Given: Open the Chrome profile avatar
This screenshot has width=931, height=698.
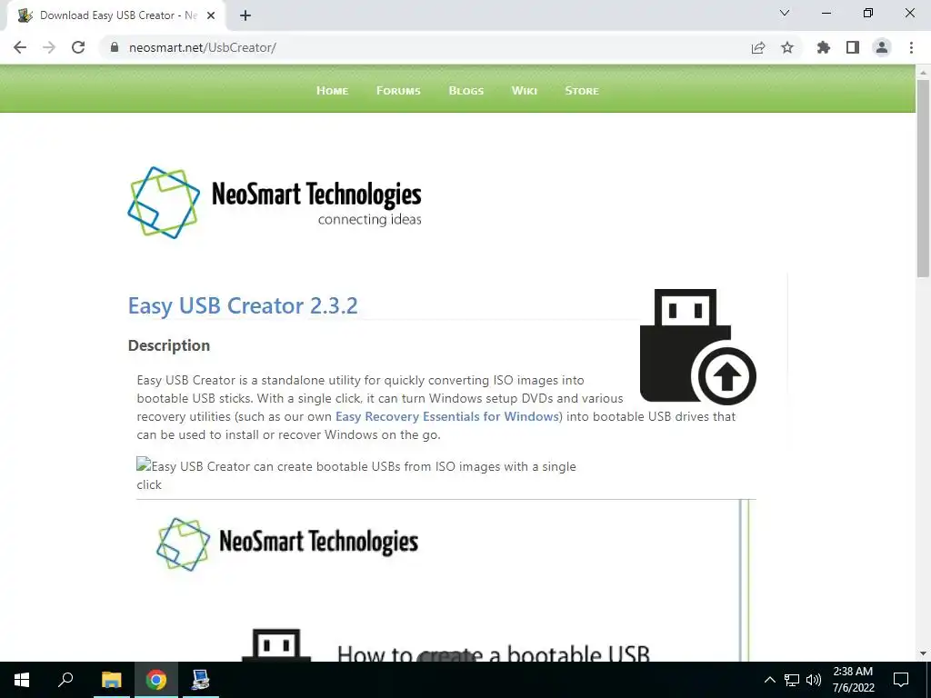Looking at the screenshot, I should click(882, 47).
